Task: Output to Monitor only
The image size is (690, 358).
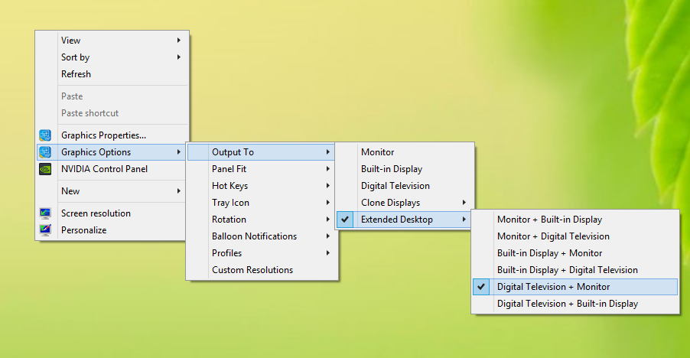Action: 405,152
